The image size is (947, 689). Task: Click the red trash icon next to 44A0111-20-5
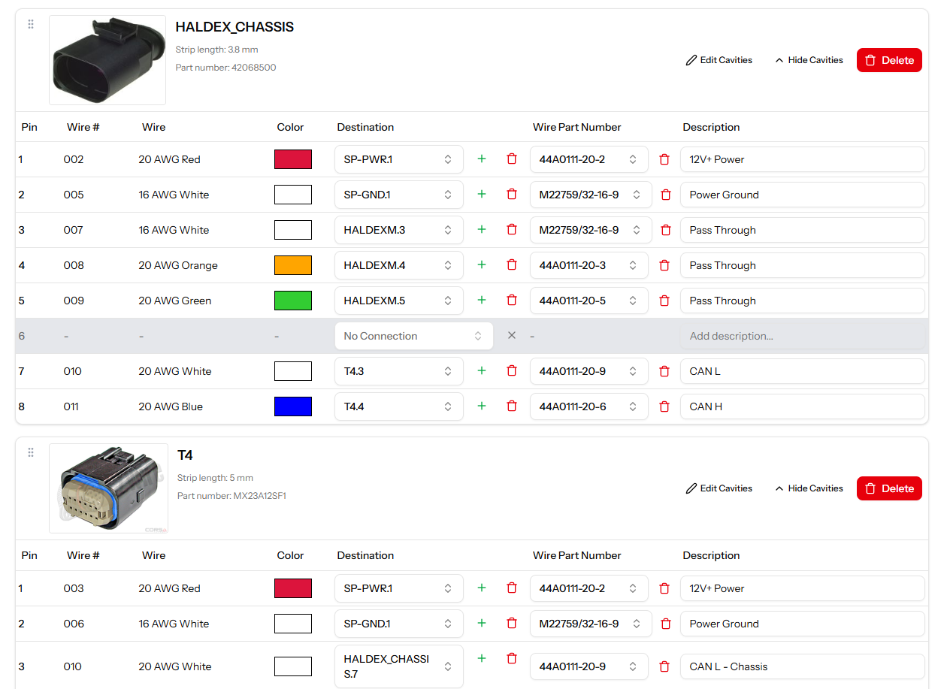pyautogui.click(x=665, y=300)
